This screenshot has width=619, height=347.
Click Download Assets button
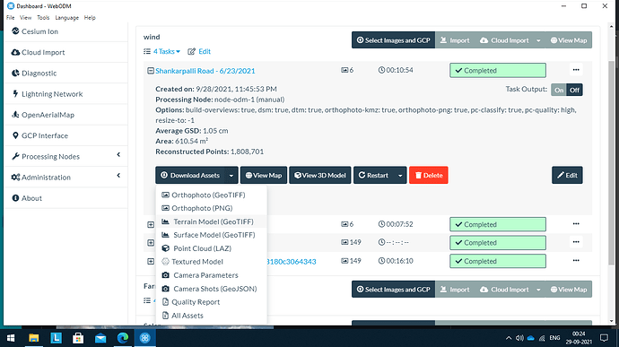pyautogui.click(x=190, y=175)
